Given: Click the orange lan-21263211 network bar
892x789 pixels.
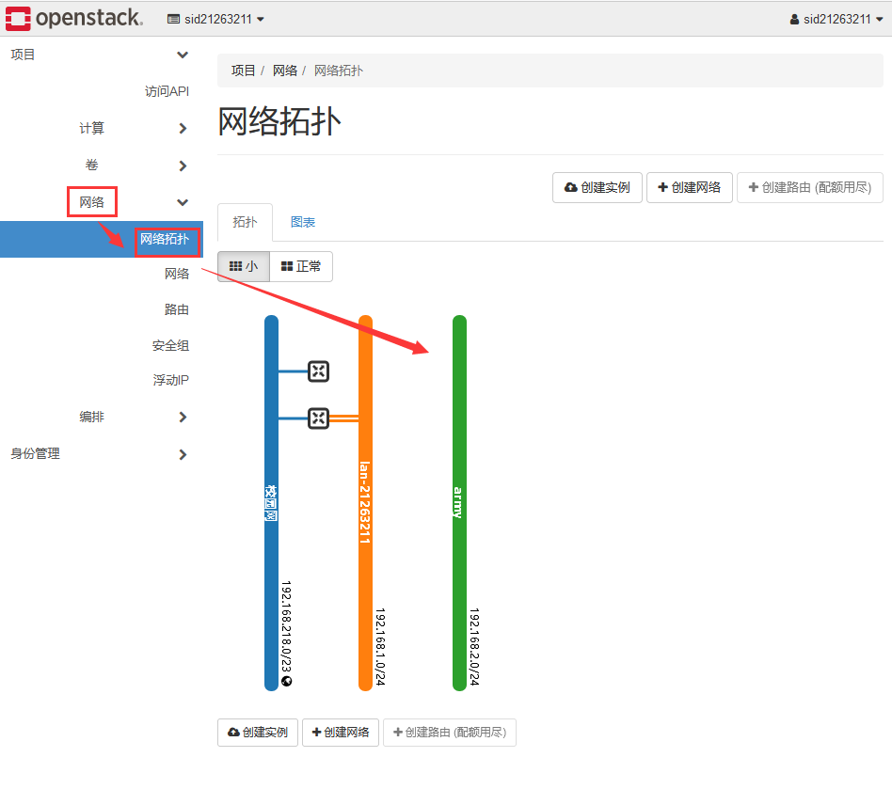Looking at the screenshot, I should point(365,503).
